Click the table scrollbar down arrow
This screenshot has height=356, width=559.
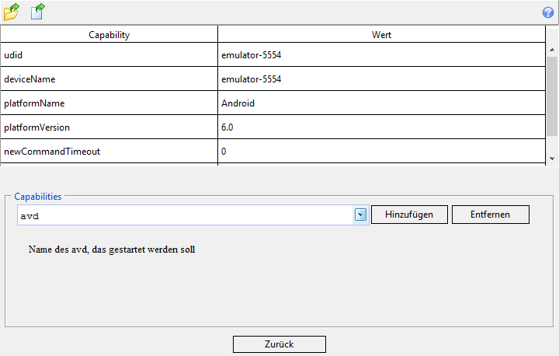[552, 158]
